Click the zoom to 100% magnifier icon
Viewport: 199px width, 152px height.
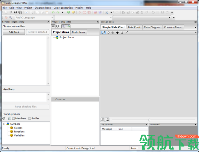103,119
